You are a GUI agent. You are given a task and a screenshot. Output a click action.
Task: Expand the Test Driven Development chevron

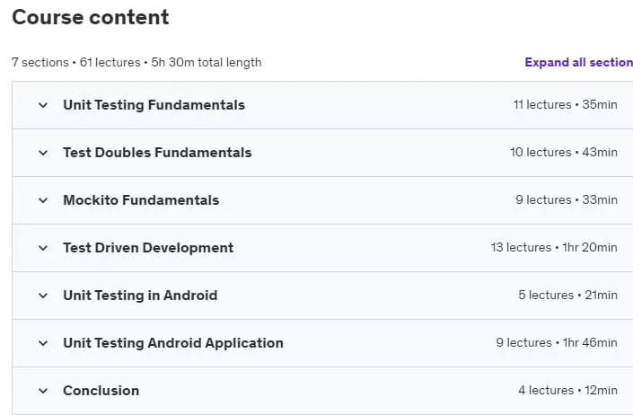click(43, 248)
